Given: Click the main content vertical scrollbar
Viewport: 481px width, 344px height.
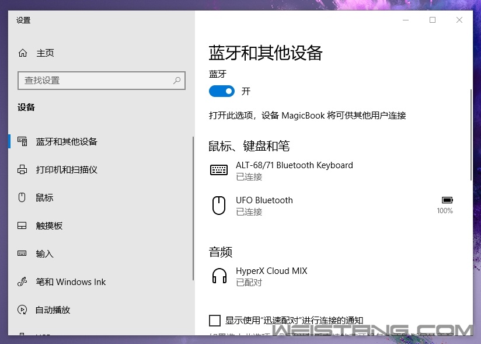Looking at the screenshot, I should [x=471, y=135].
